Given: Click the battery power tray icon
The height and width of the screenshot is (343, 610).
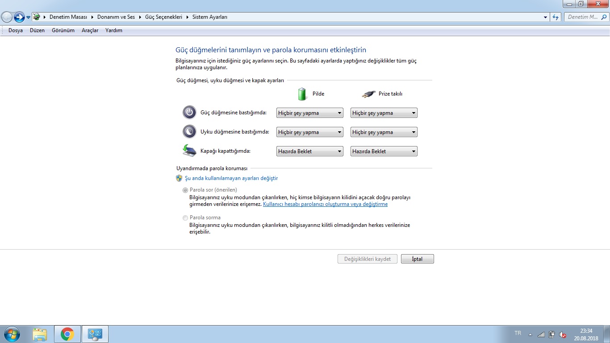Looking at the screenshot, I should pos(552,334).
